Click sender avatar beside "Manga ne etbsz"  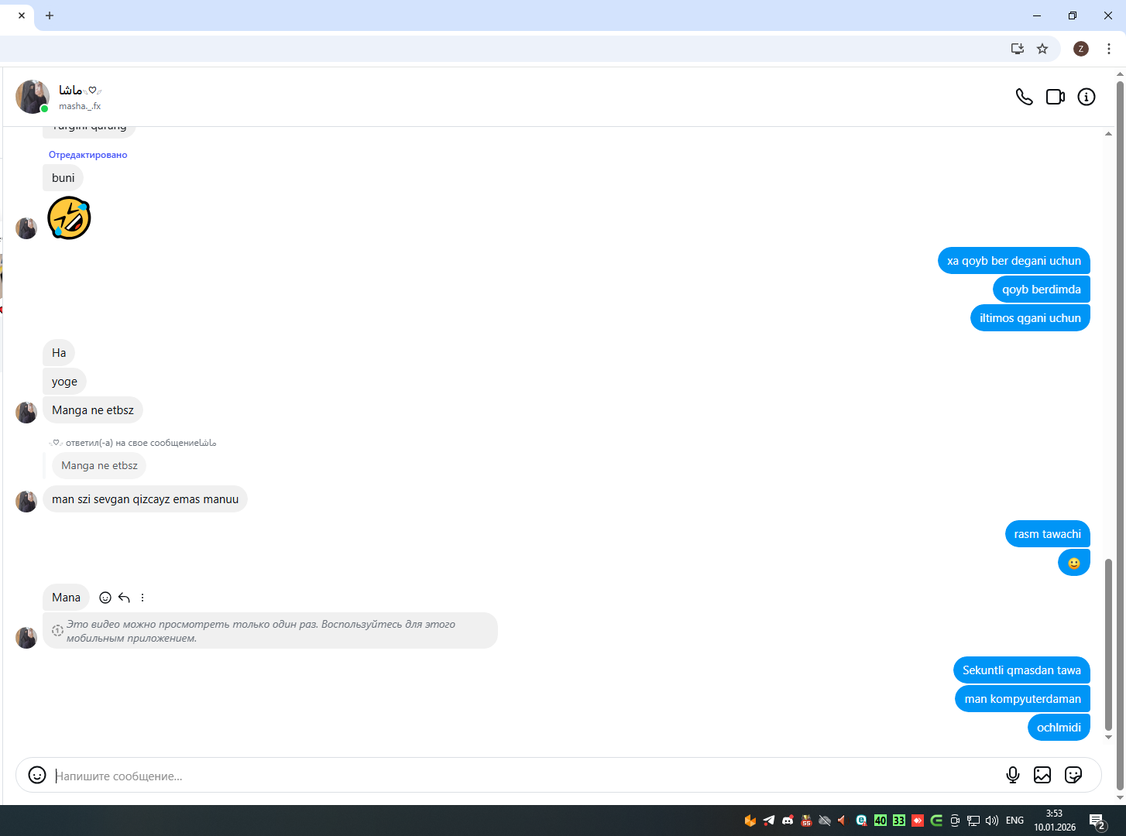pyautogui.click(x=26, y=412)
